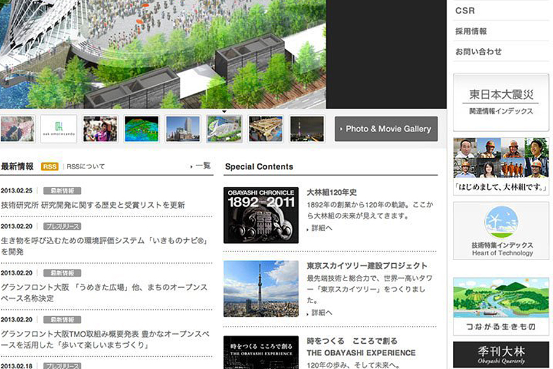Click the 東日本大震災 関連情報インデックス banner
Viewport: 553px width, 369px height.
[501, 102]
